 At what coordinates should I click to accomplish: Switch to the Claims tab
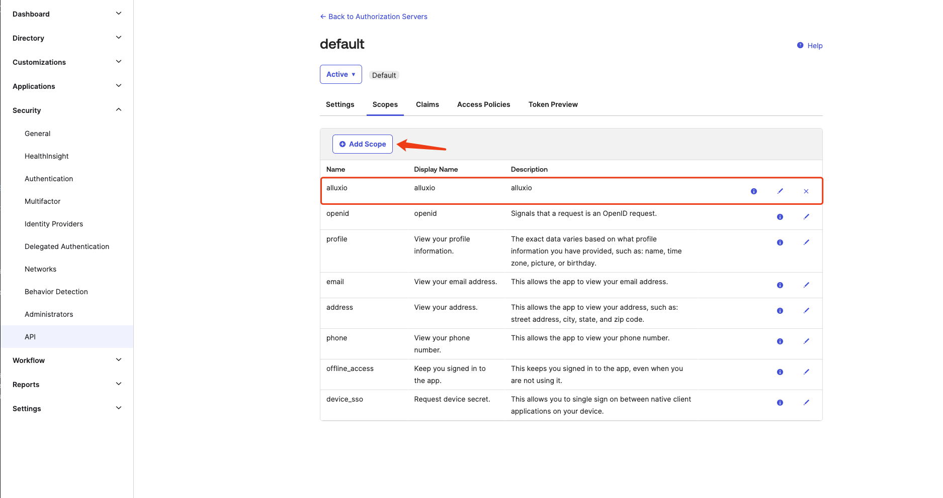click(427, 104)
